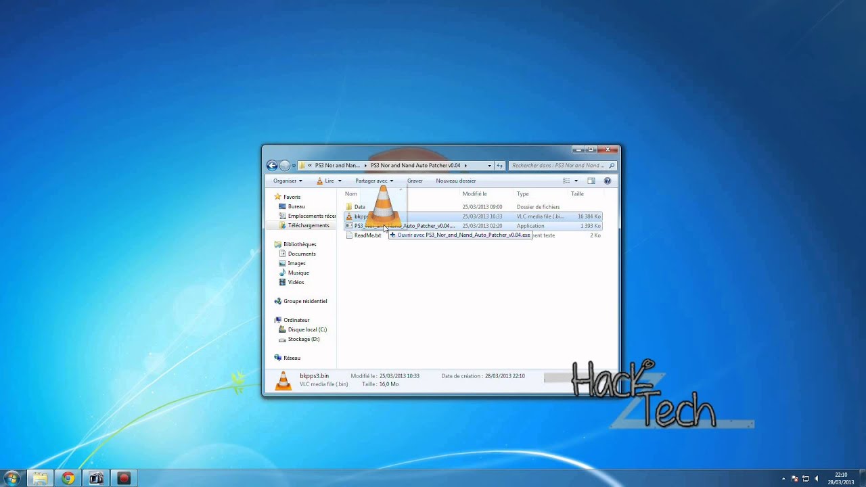Viewport: 866px width, 487px height.
Task: Refresh the folder with the refresh icon
Action: pyautogui.click(x=500, y=165)
